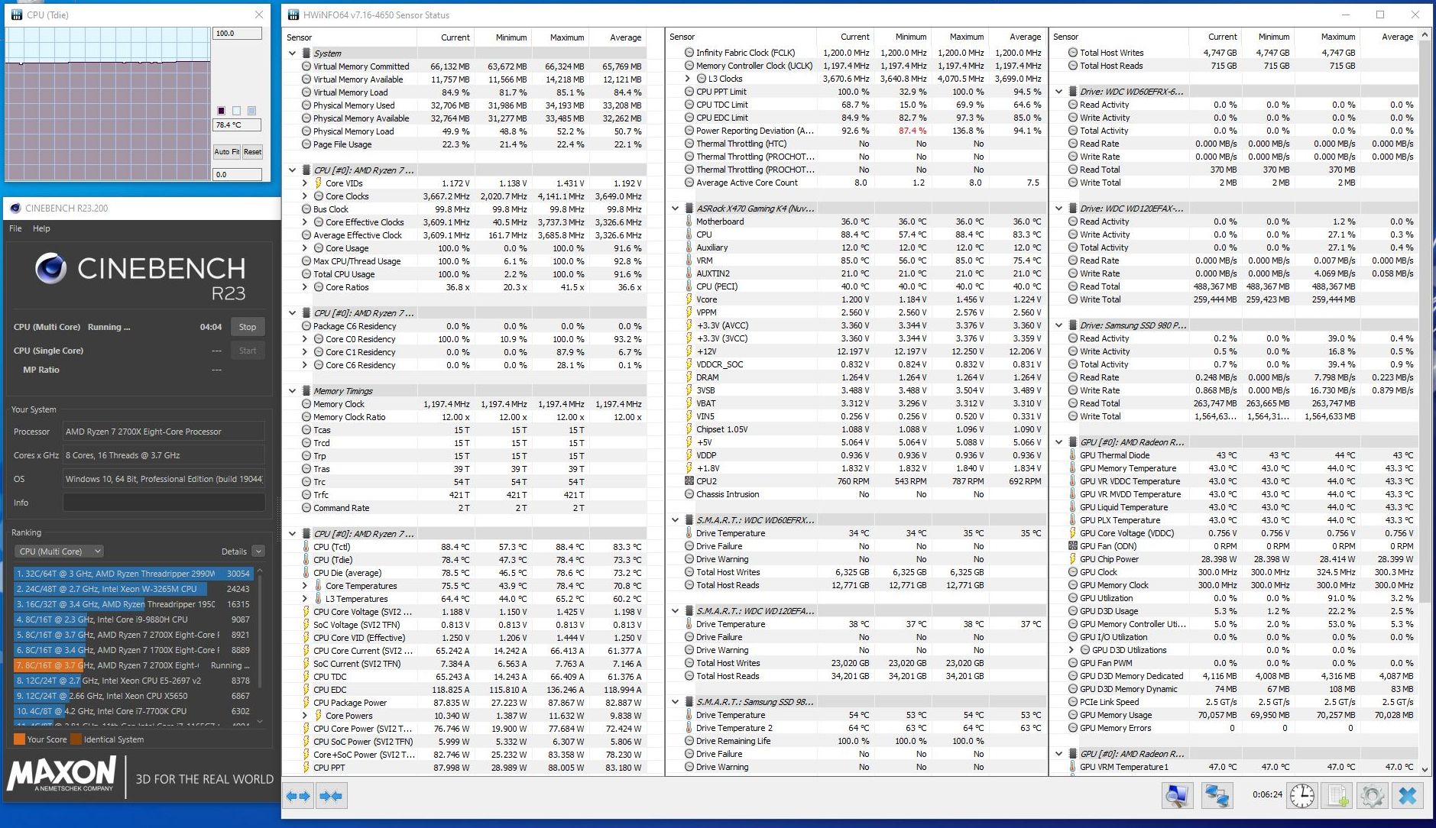Open the summary icon with monitor and magnifier

1177,796
